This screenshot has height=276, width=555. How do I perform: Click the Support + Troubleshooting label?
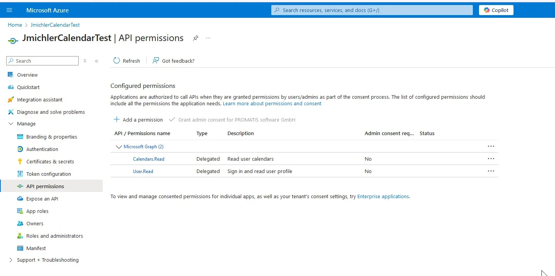click(x=48, y=260)
